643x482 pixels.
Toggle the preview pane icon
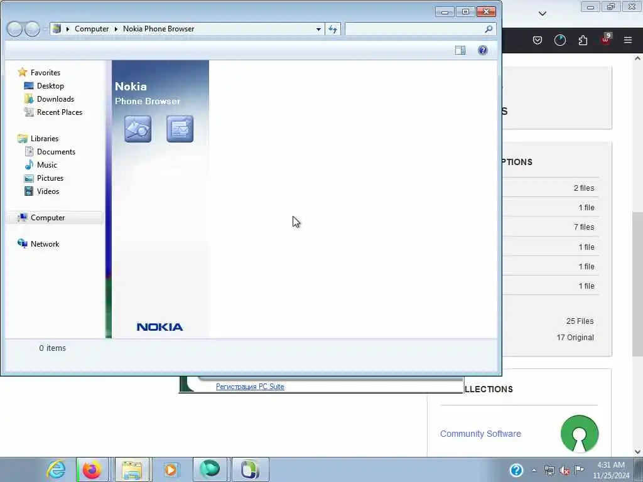coord(460,50)
